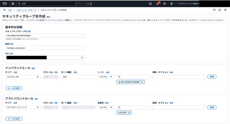
Task: Open the AWS services grid menu
Action: (x=13, y=4)
